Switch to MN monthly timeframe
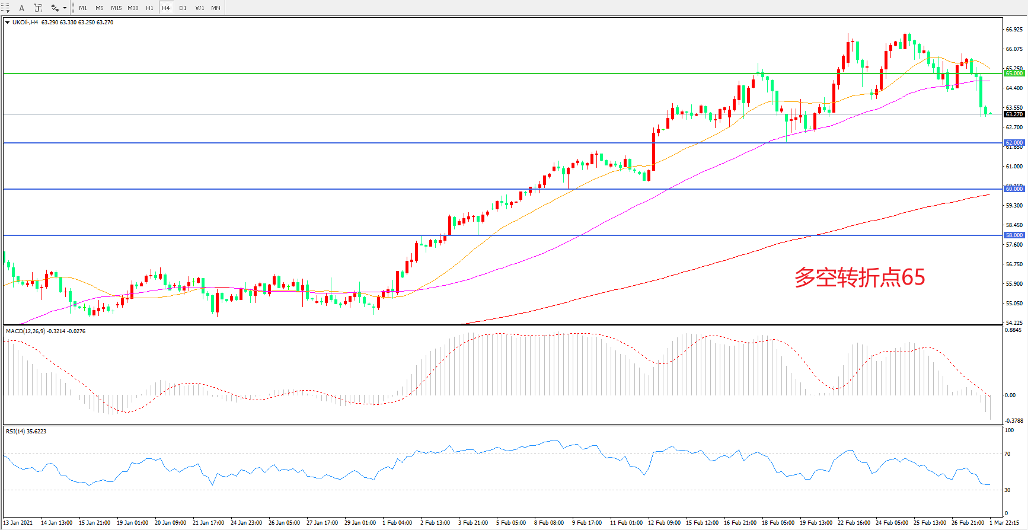This screenshot has width=1028, height=530. tap(216, 8)
